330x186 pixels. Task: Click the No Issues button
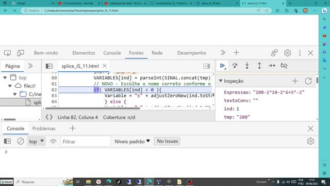[x=167, y=141]
